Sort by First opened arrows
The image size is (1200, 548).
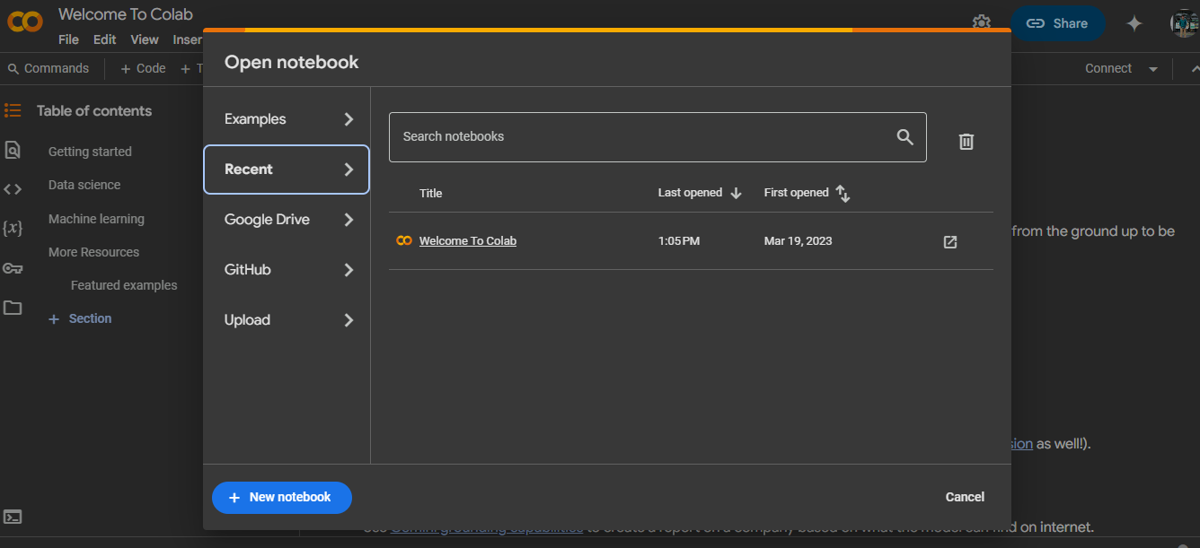[843, 193]
